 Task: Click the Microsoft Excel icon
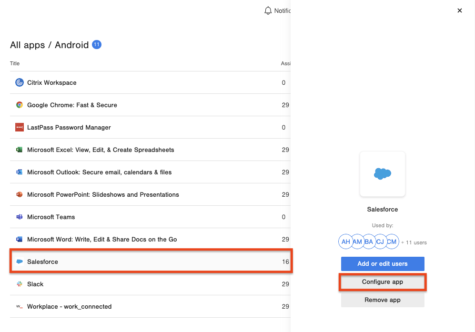(20, 150)
